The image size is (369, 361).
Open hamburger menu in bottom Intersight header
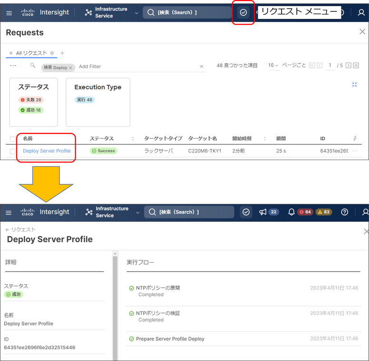[x=9, y=213]
